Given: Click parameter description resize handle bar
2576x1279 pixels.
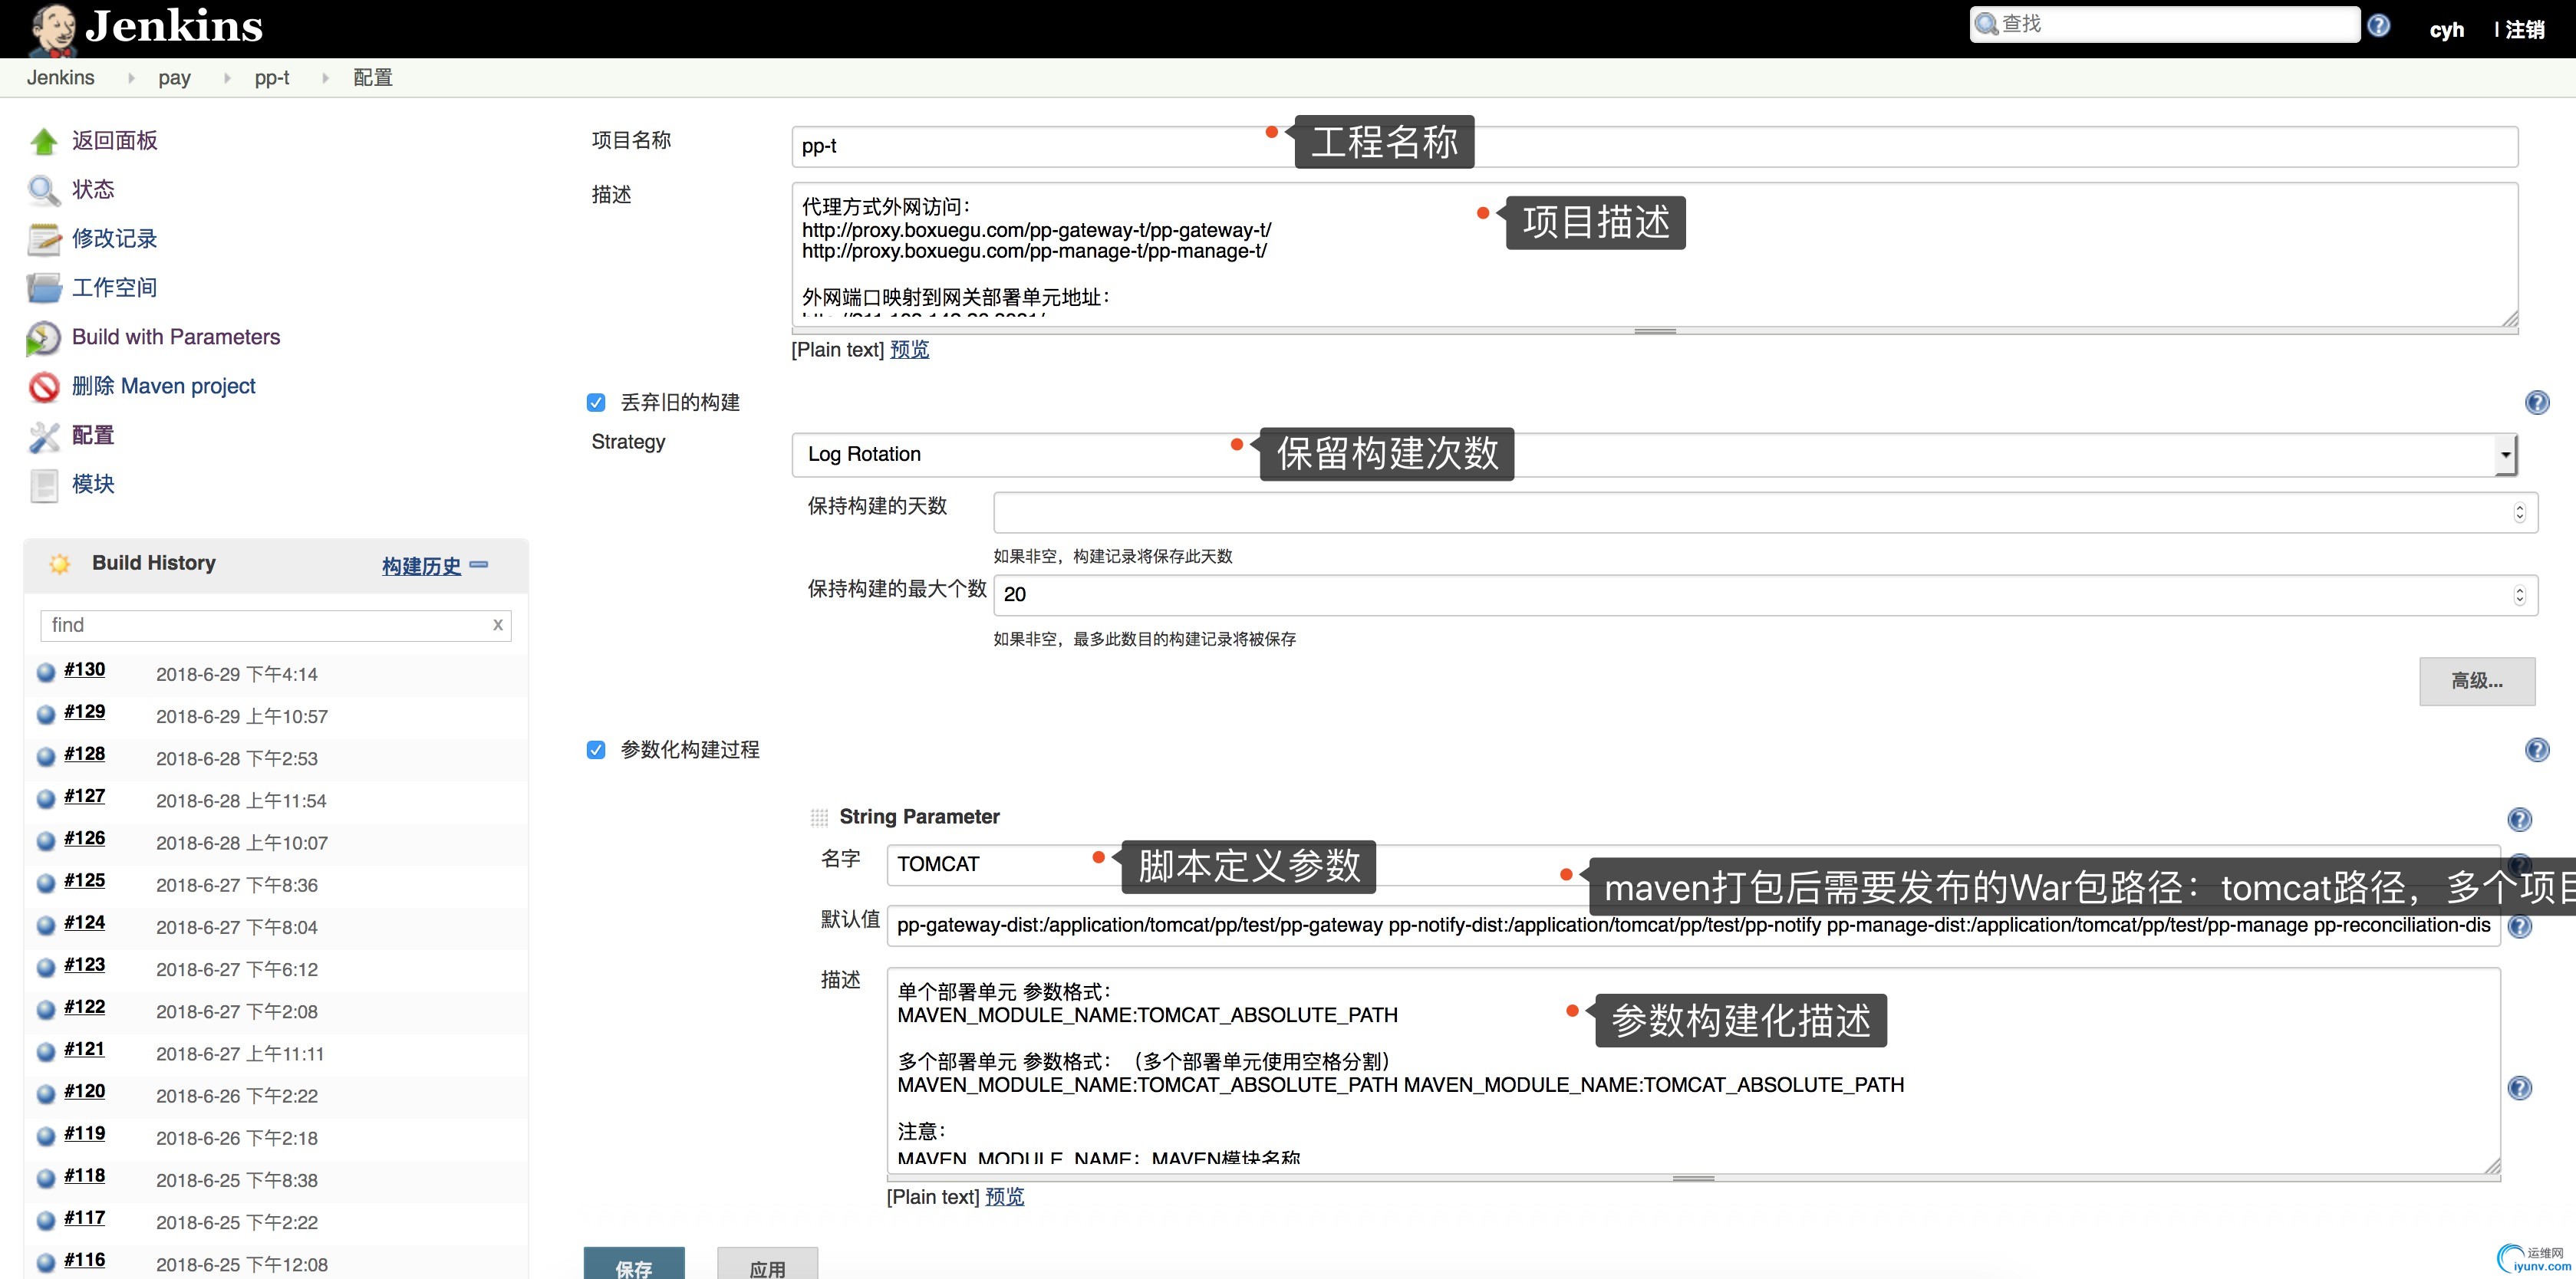Looking at the screenshot, I should point(1693,1178).
